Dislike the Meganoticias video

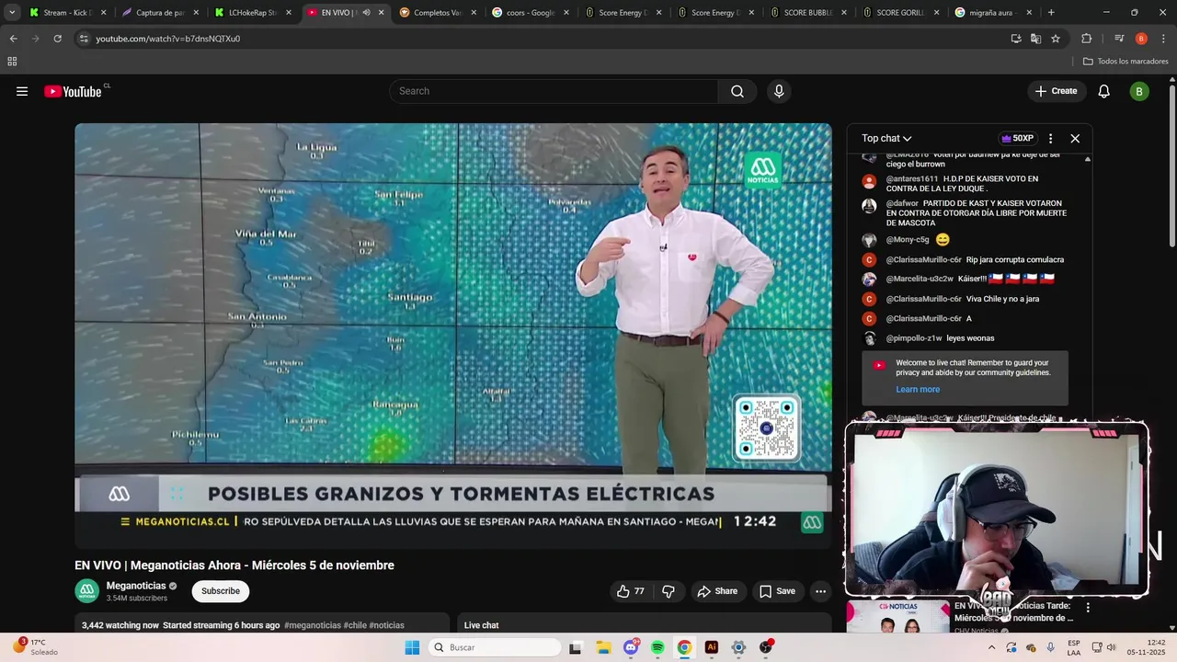pyautogui.click(x=668, y=591)
